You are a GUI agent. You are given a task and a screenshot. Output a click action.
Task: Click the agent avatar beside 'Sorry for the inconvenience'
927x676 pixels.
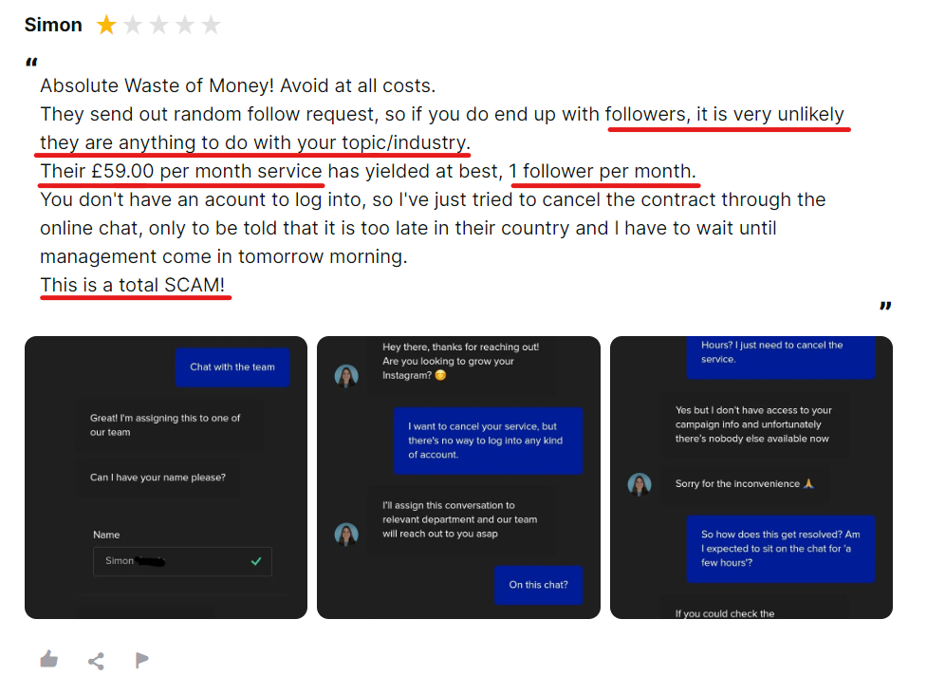point(640,484)
